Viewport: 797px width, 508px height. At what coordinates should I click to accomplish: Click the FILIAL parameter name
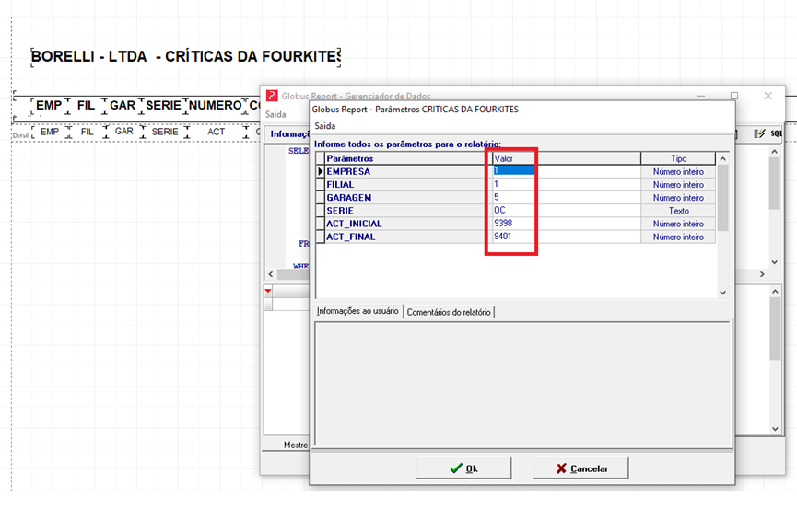coord(340,185)
